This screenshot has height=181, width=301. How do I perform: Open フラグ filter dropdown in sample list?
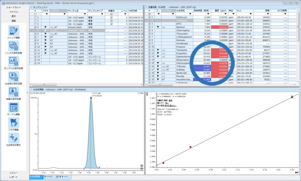click(x=47, y=14)
